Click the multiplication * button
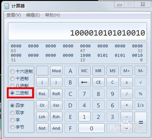Image resolution: width=152 pixels, height=139 pixels. point(127,105)
